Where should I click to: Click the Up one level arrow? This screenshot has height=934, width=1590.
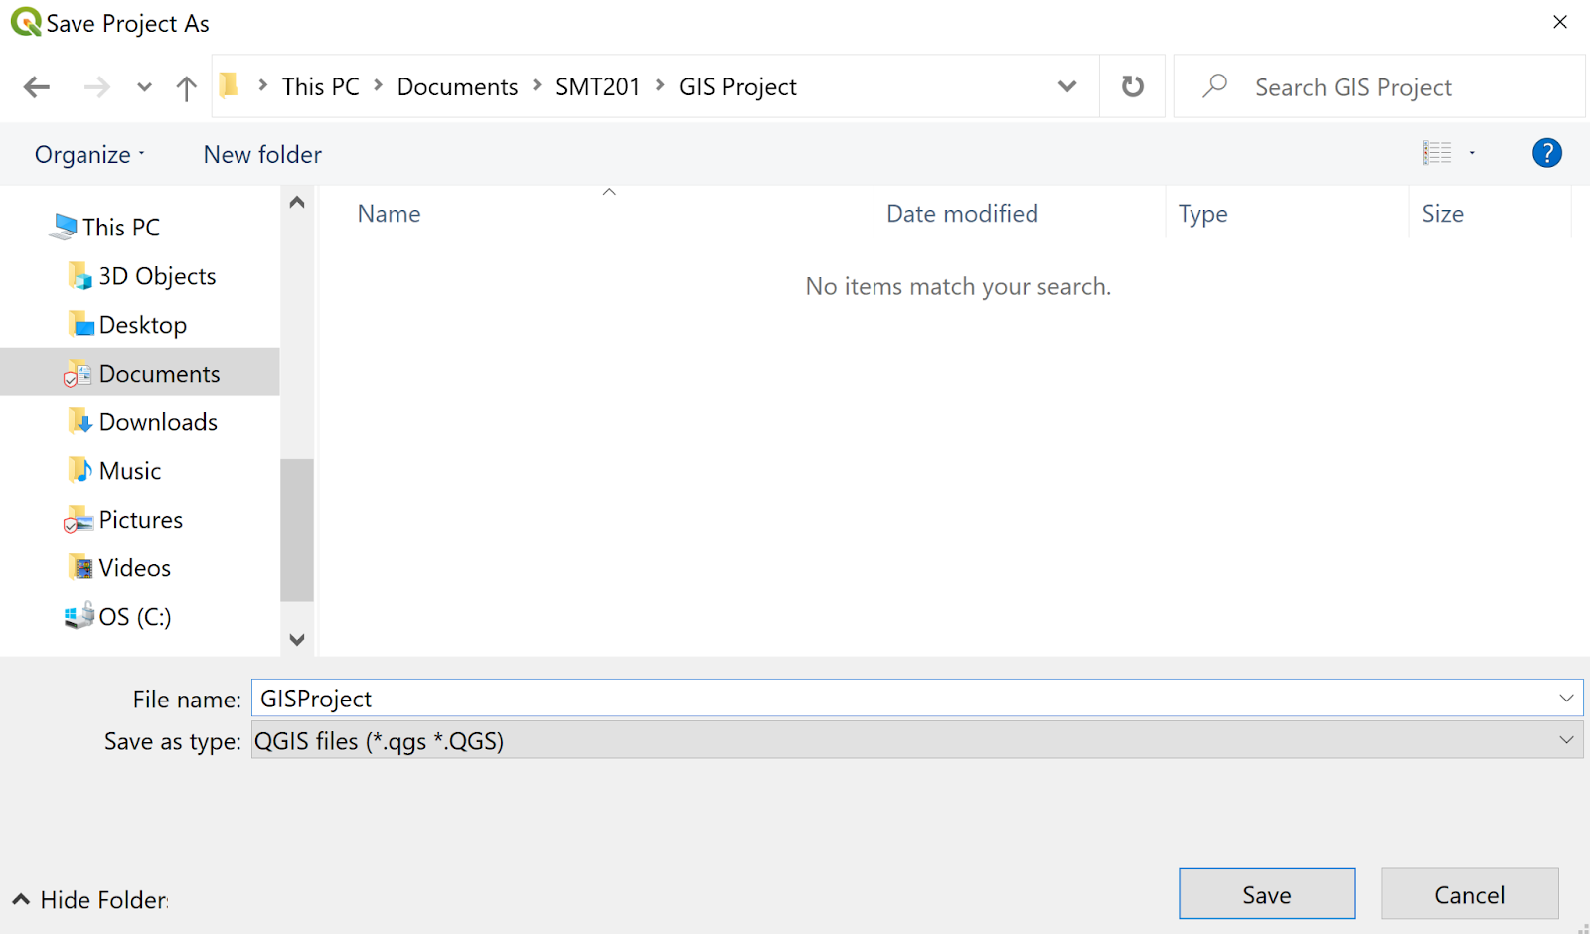click(186, 87)
